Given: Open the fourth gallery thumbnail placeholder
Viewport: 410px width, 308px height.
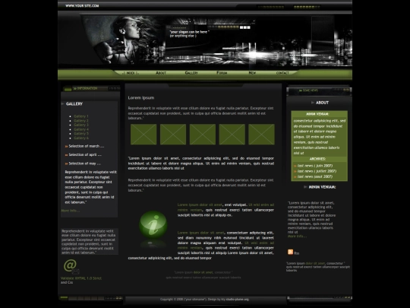Looking at the screenshot, I should click(x=232, y=135).
